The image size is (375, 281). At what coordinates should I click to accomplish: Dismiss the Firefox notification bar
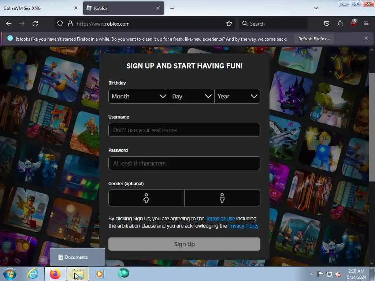tap(366, 38)
